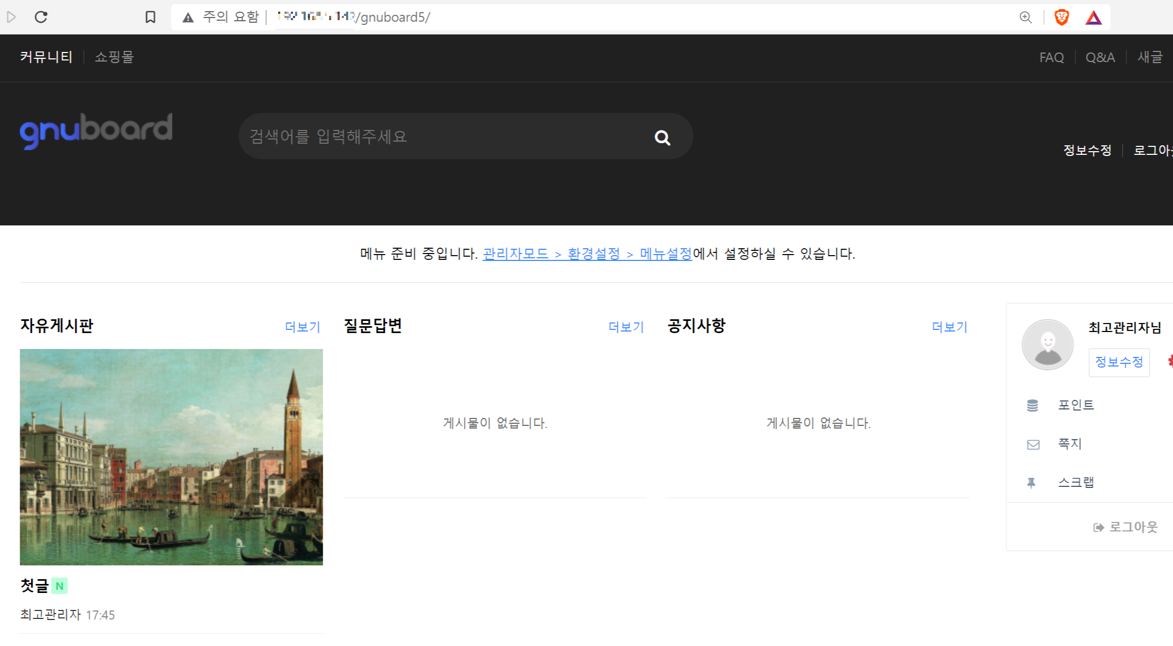1173x646 pixels.
Task: Click the 최고관리자님 name in the sidebar
Action: tap(1125, 327)
